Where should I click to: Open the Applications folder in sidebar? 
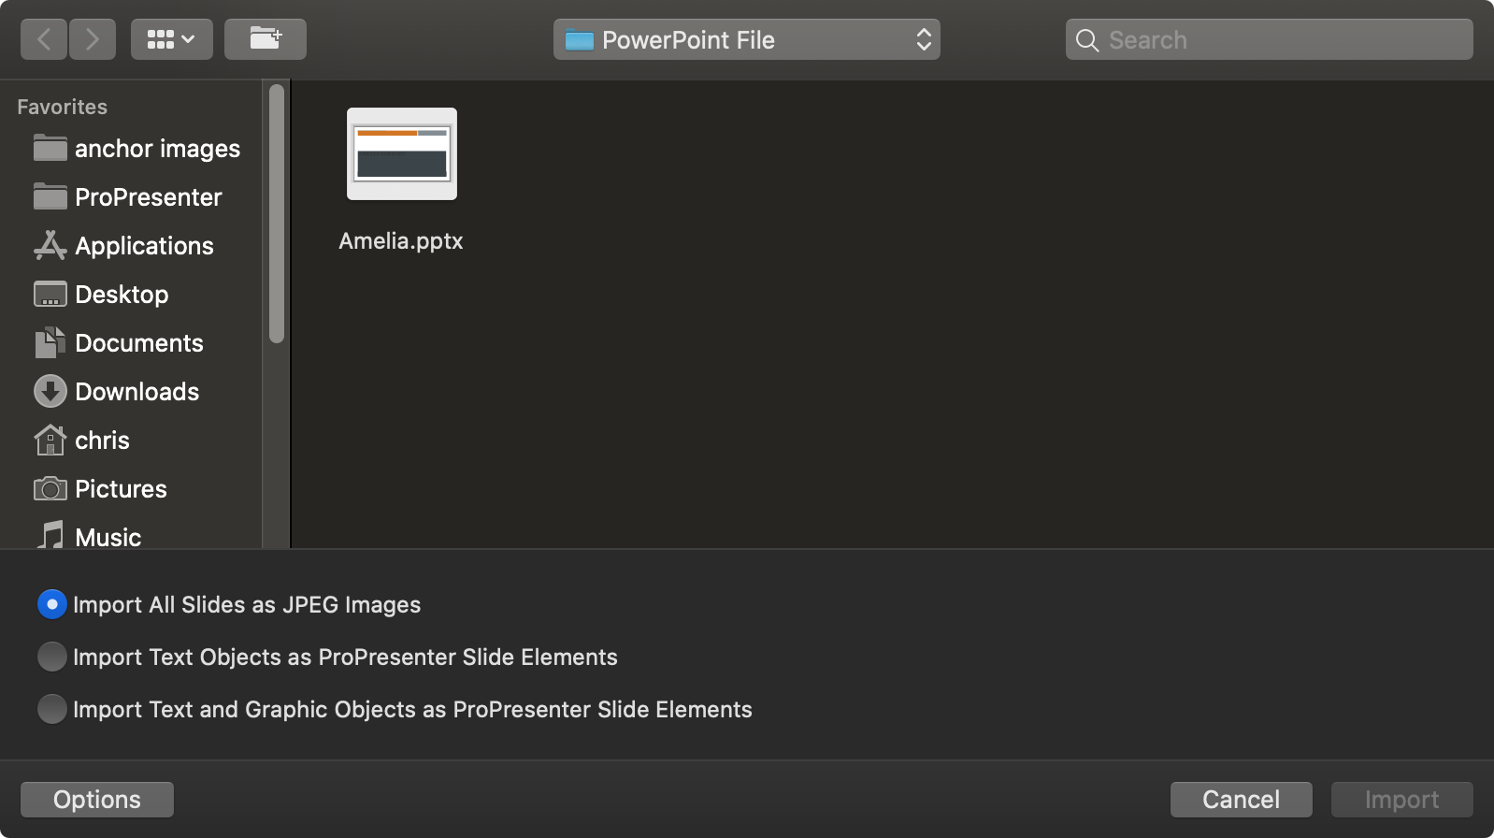(x=143, y=246)
